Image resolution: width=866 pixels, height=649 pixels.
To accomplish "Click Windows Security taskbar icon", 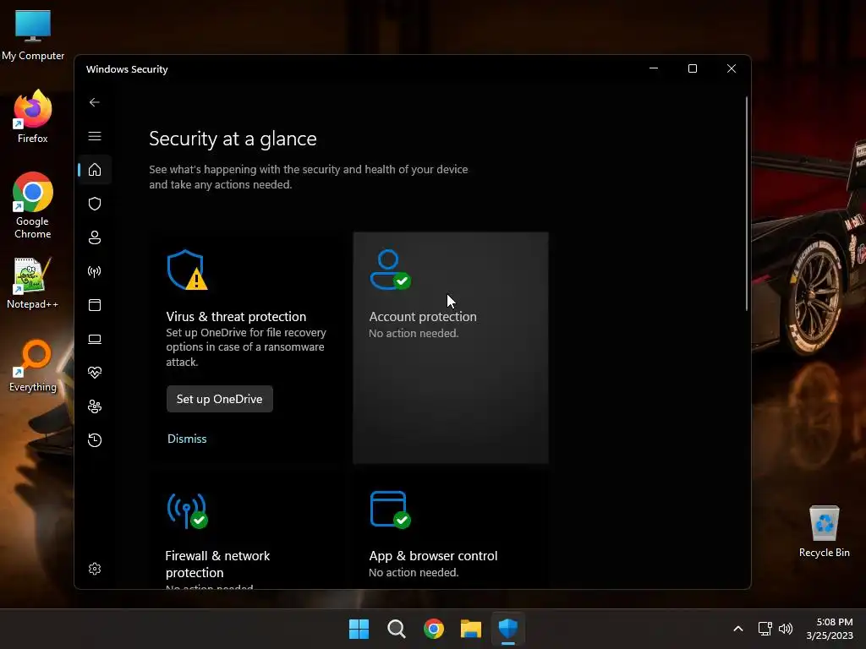I will pos(508,629).
